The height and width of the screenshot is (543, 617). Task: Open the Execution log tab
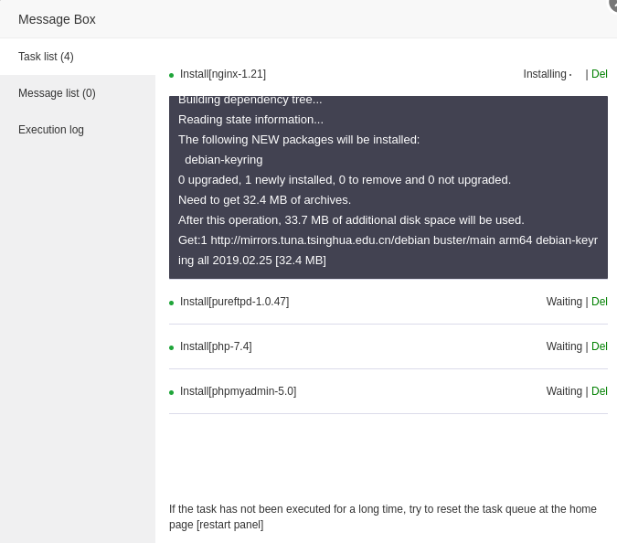click(x=51, y=130)
